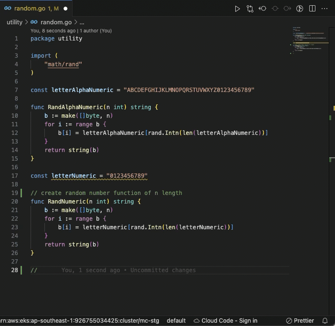
Task: Open notifications bell icon
Action: 325,321
